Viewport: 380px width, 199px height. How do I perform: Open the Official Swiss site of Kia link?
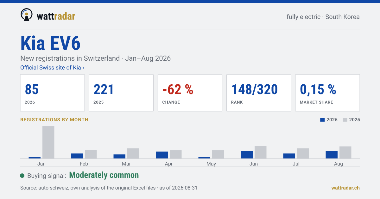52,68
